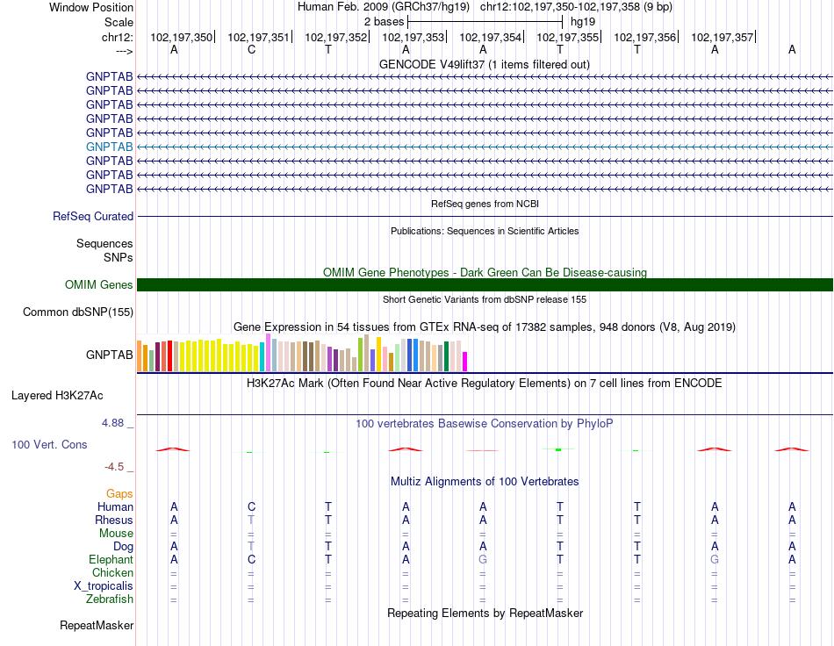Click the Elephant G base under 102,197,354

[483, 559]
